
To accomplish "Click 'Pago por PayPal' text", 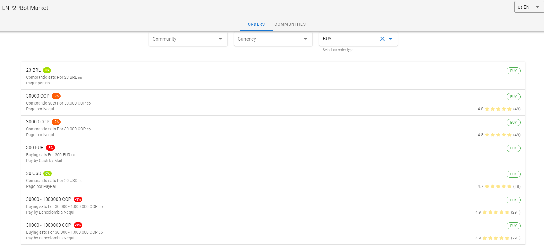I will [x=41, y=186].
